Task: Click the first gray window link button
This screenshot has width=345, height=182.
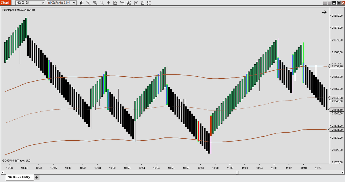Action: [x=325, y=3]
